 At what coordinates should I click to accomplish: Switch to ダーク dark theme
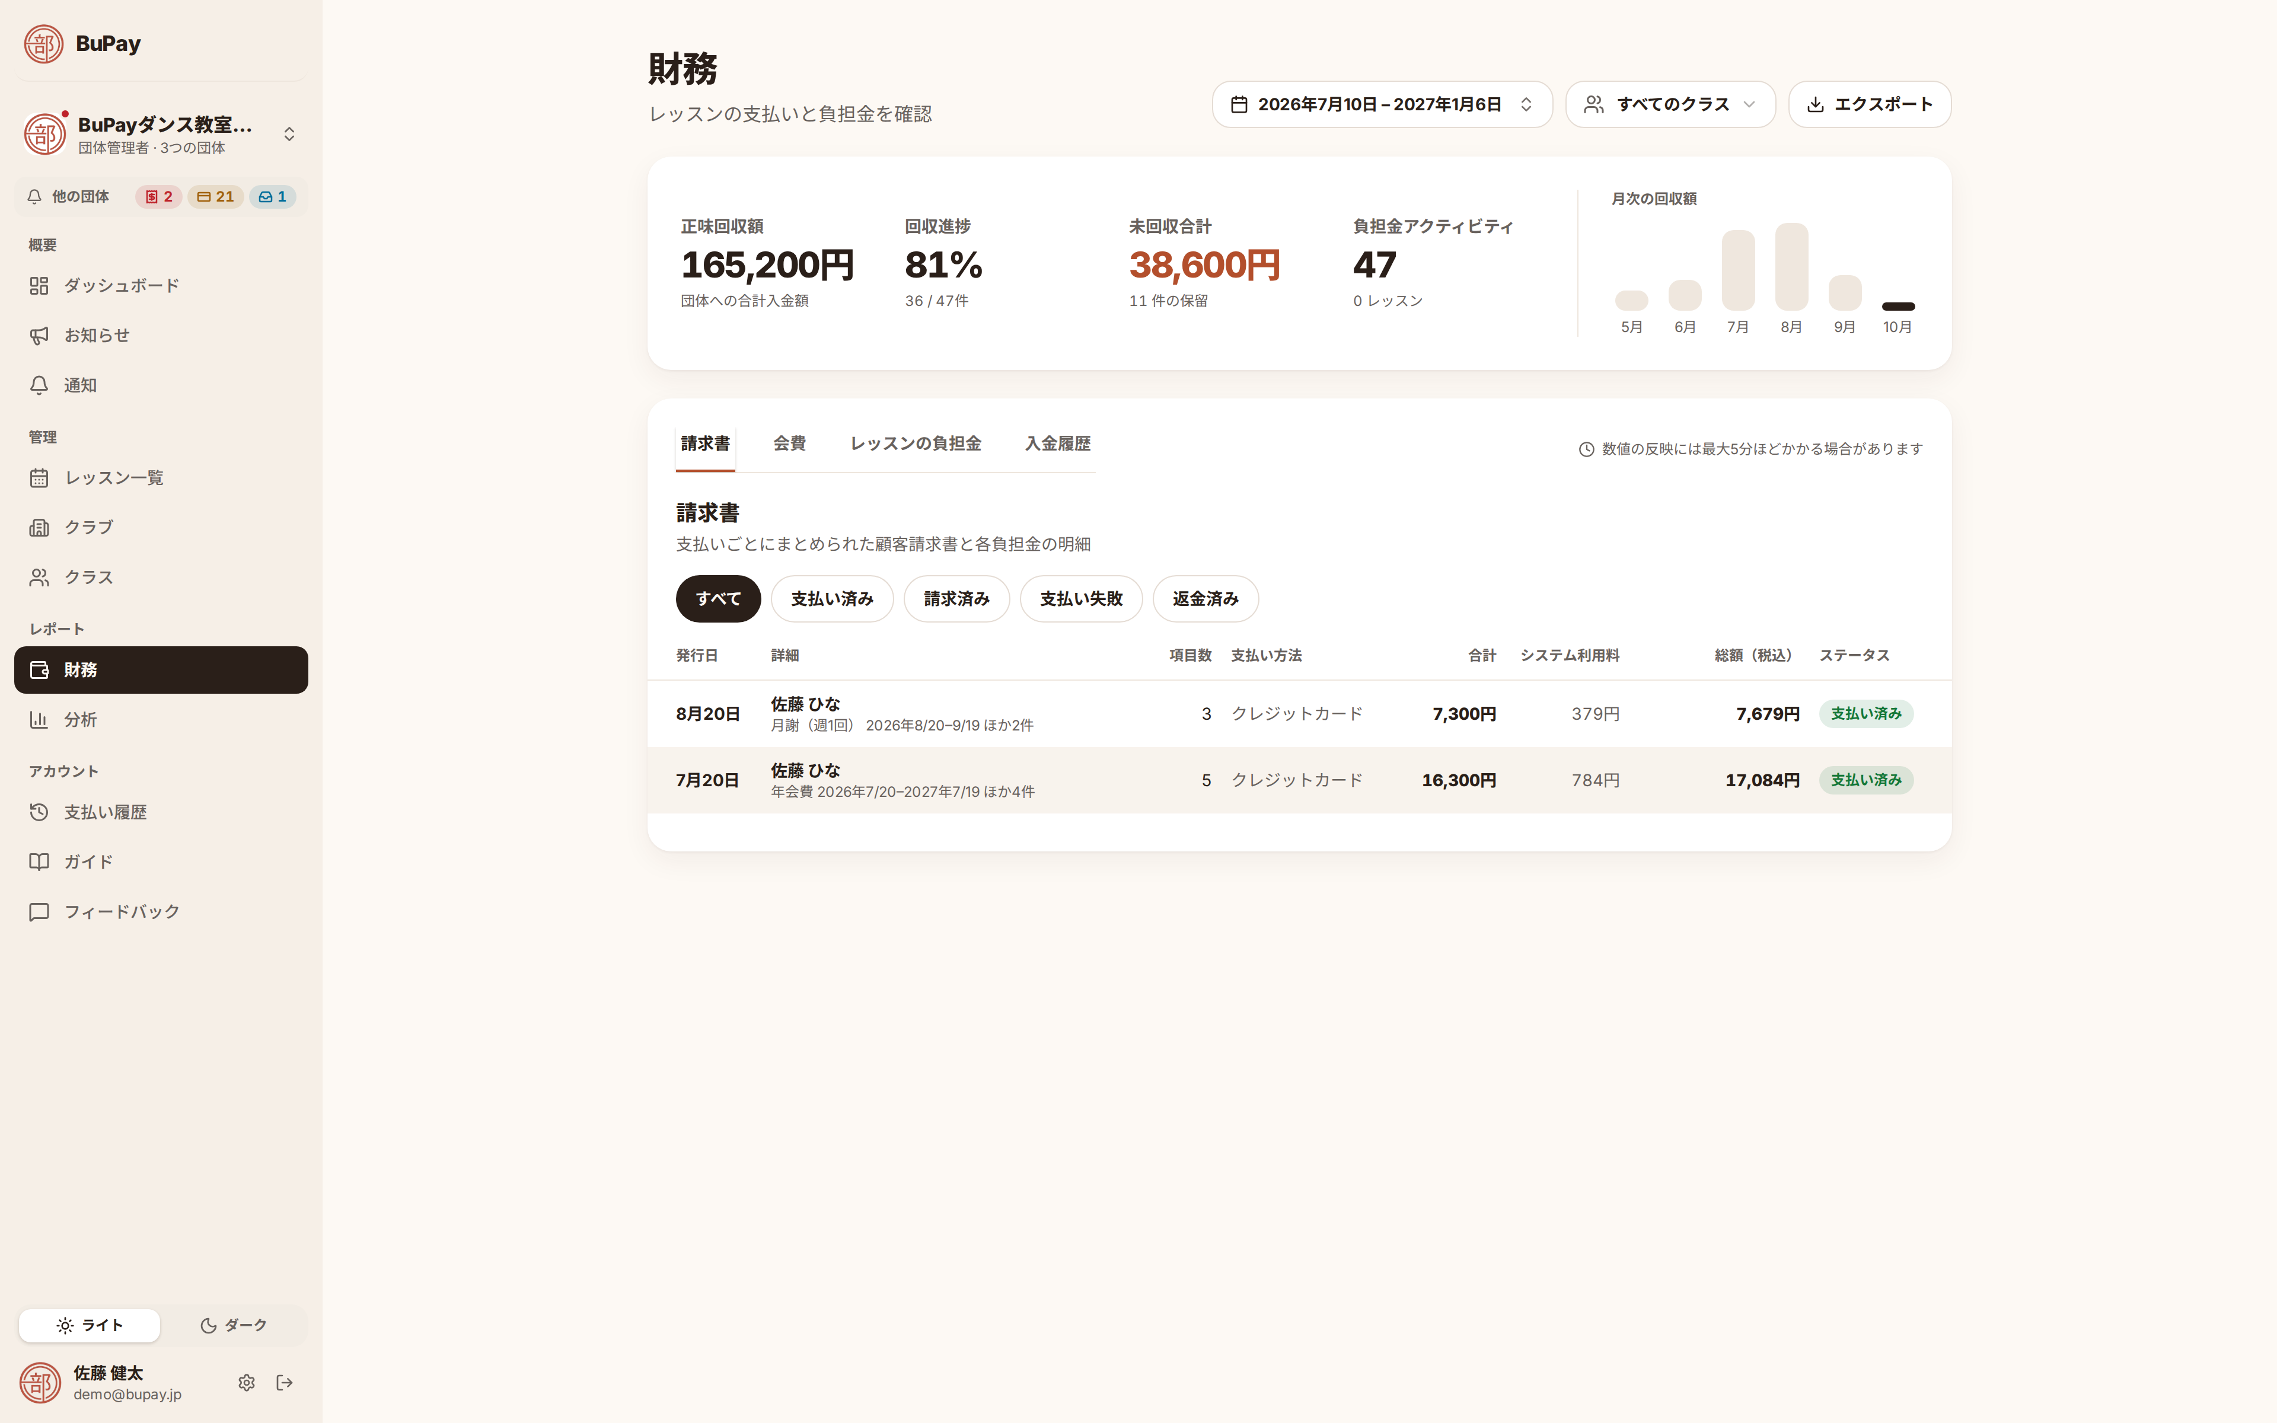point(234,1325)
